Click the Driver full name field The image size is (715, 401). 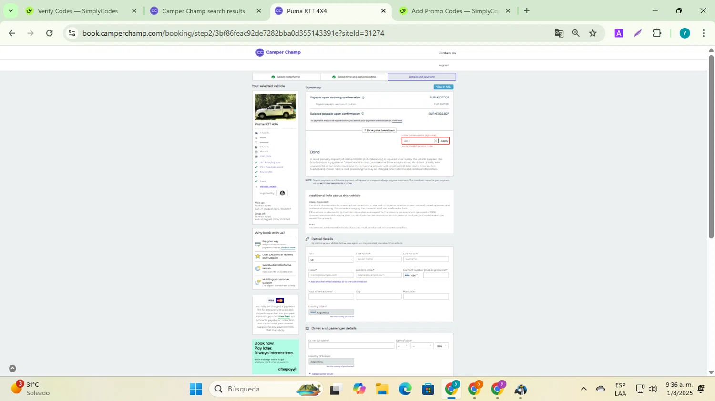(x=351, y=346)
